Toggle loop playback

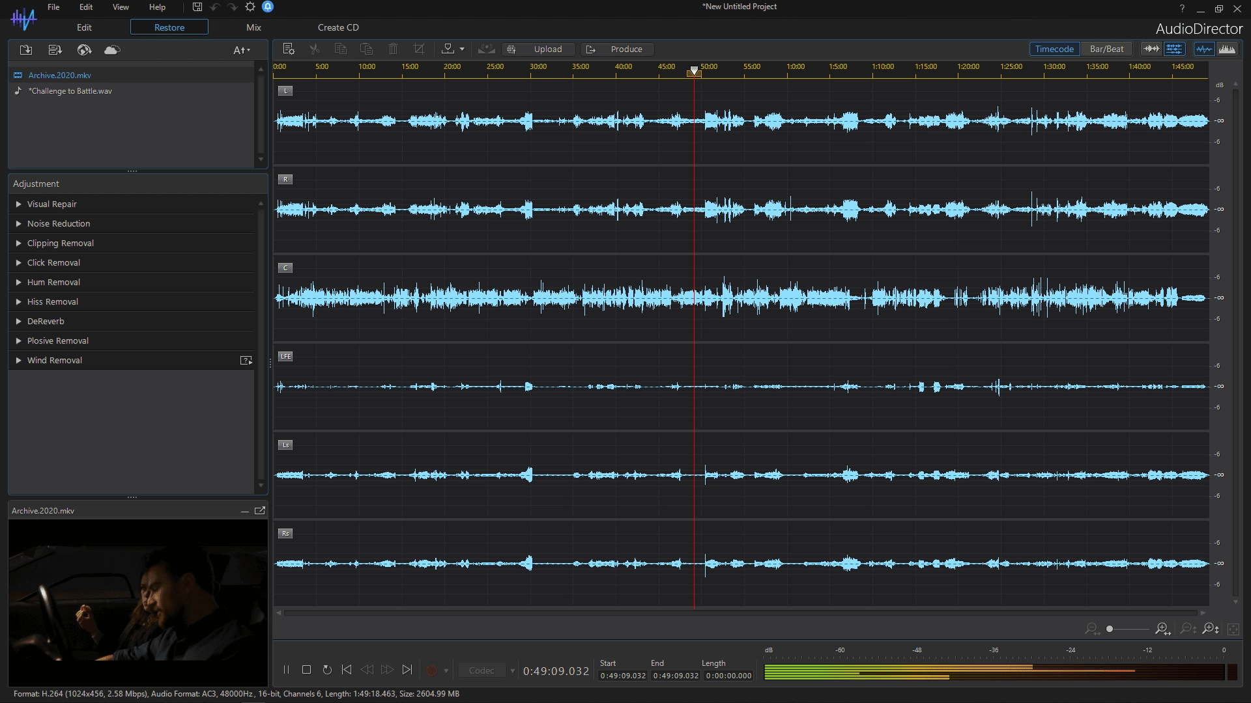tap(327, 670)
